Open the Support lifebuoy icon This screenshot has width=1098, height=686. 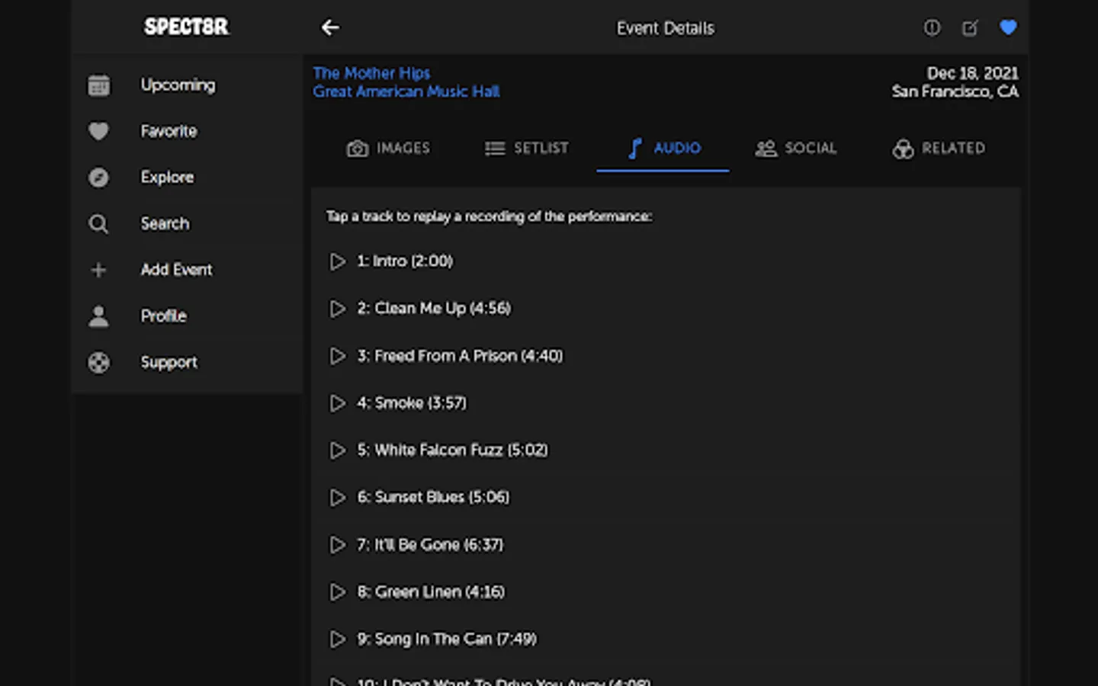[x=98, y=363]
